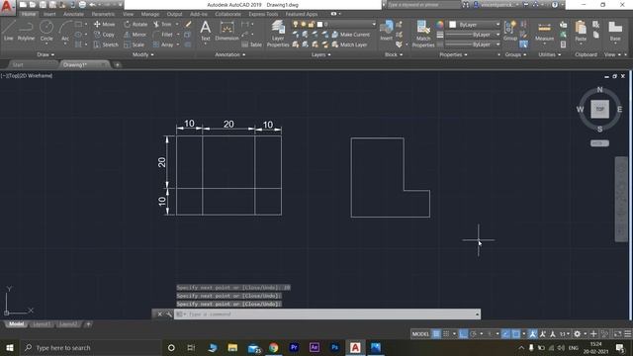Click the Move tool in Modify panel
Image resolution: width=633 pixels, height=356 pixels.
click(104, 24)
